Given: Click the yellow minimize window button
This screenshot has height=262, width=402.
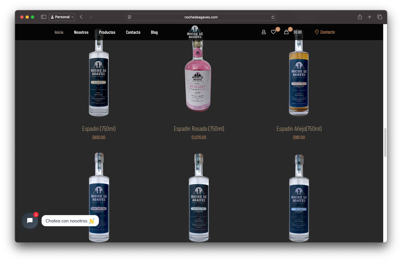Looking at the screenshot, I should click(27, 17).
